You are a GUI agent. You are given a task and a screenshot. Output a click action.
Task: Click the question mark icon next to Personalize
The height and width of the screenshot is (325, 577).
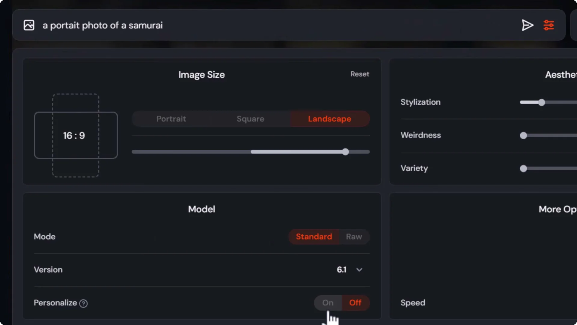[x=83, y=304]
